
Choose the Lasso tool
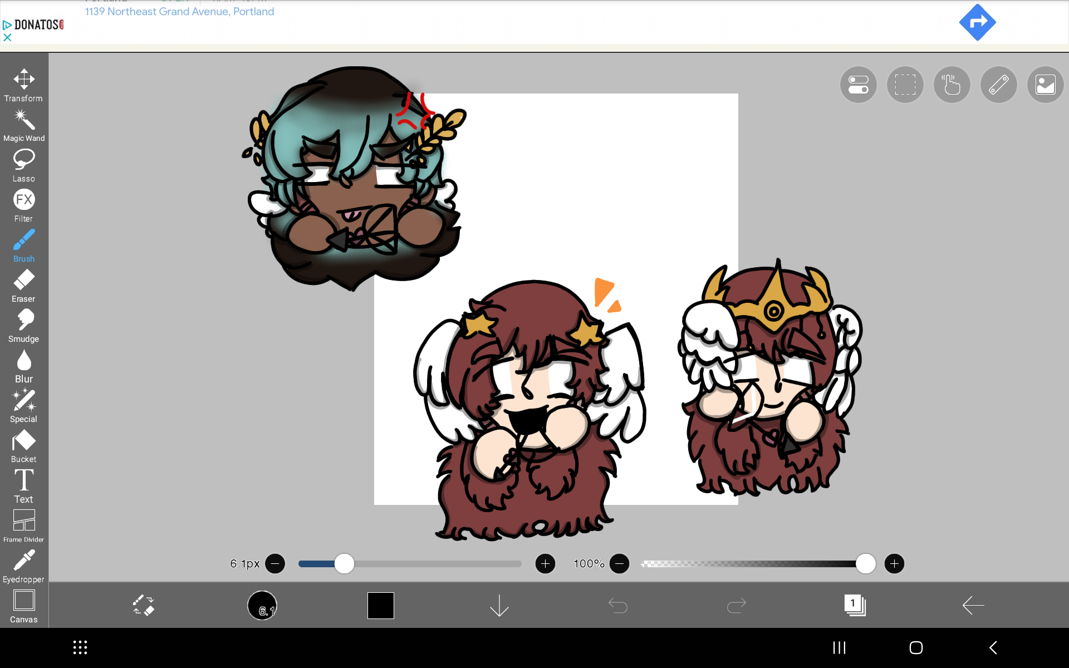23,165
